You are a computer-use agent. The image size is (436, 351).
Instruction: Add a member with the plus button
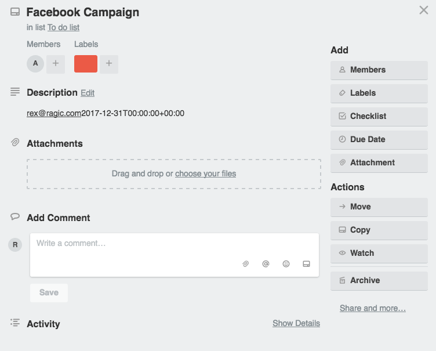pos(56,64)
